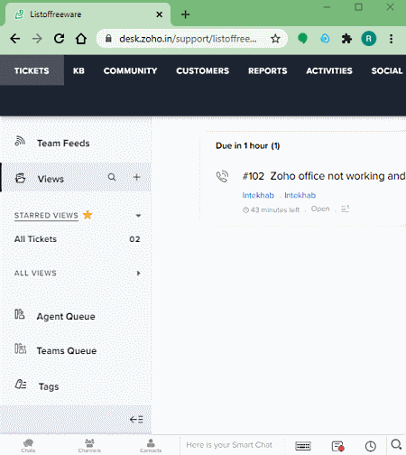Open ticket #102 Zoho office not working

tap(324, 176)
